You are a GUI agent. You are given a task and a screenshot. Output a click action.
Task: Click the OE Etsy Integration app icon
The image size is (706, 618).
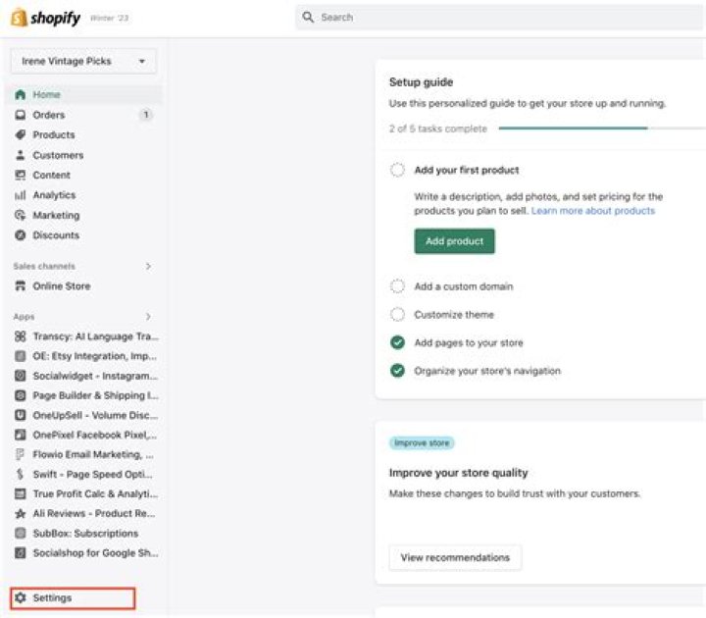coord(21,356)
